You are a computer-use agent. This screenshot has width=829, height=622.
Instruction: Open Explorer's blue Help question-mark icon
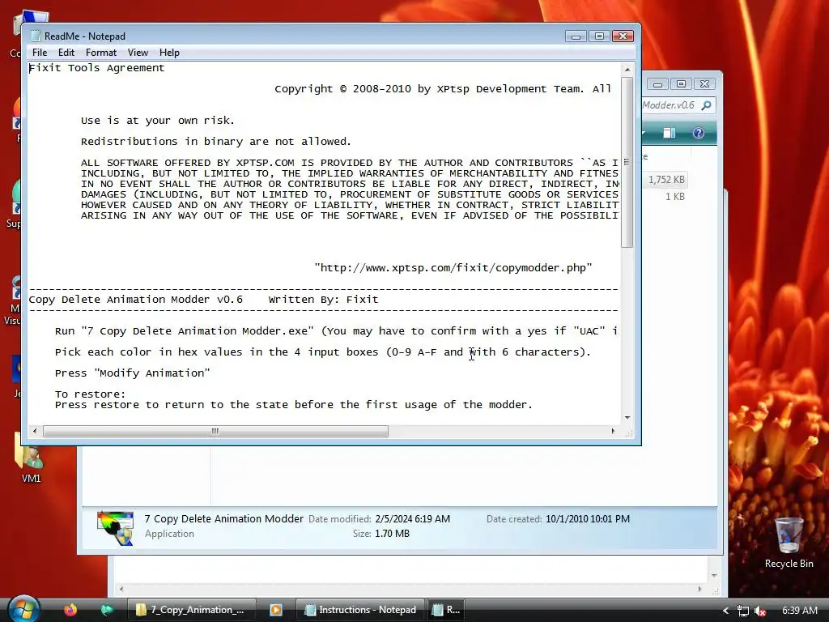(x=699, y=133)
